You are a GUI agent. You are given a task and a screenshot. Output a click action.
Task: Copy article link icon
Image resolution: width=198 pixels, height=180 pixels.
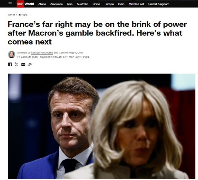click(x=30, y=65)
